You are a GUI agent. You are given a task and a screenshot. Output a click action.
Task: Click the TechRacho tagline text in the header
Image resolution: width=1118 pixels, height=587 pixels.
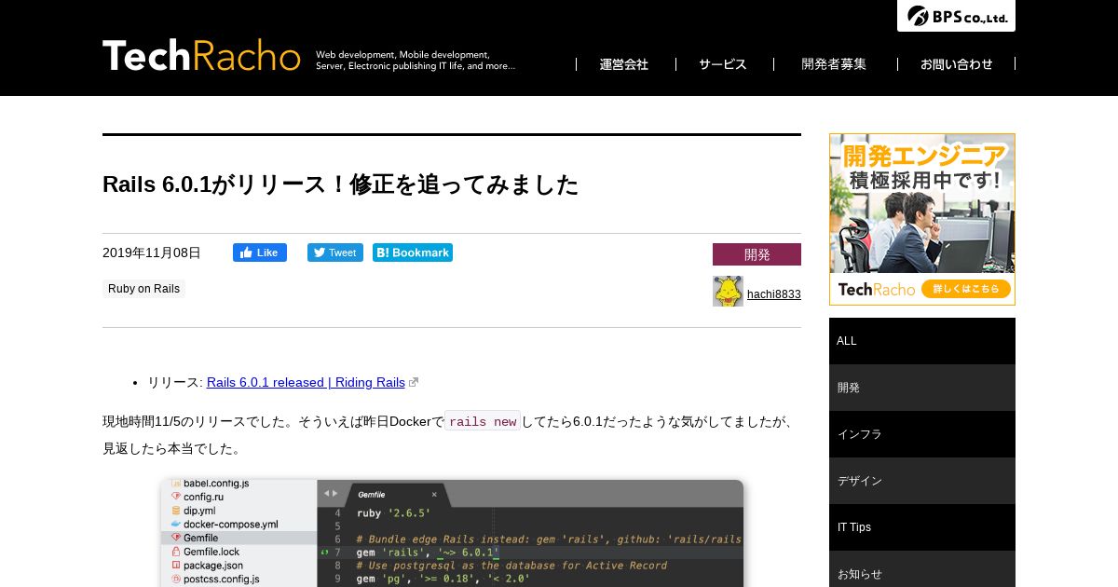[416, 61]
